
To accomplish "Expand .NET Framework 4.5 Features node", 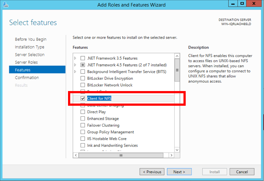I will [75, 65].
